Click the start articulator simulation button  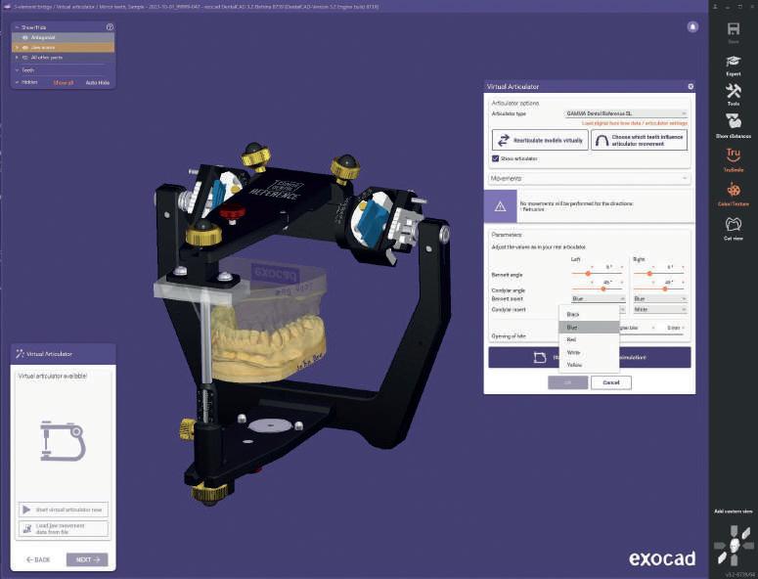tap(590, 357)
